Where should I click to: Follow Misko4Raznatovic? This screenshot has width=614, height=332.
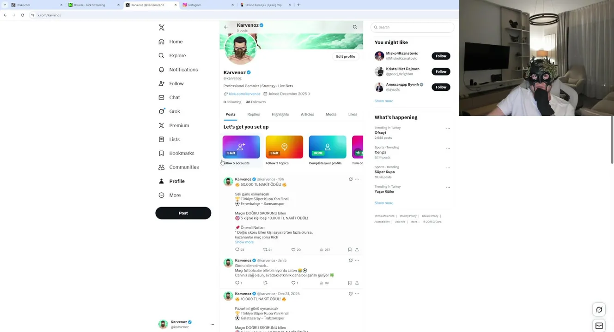(x=441, y=56)
